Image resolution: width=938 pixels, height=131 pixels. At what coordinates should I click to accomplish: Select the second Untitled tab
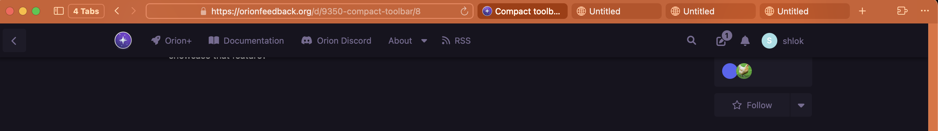(710, 11)
